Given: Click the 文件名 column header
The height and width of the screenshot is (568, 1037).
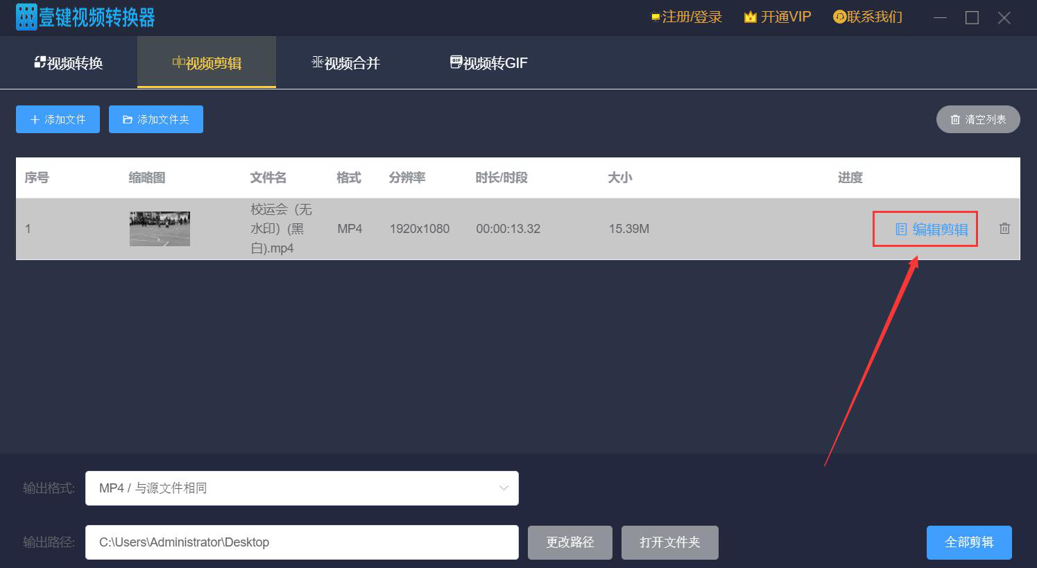Looking at the screenshot, I should click(268, 178).
